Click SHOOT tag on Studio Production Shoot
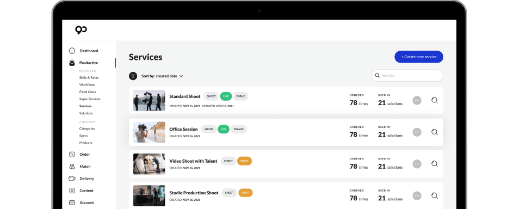520x209 pixels. point(229,193)
